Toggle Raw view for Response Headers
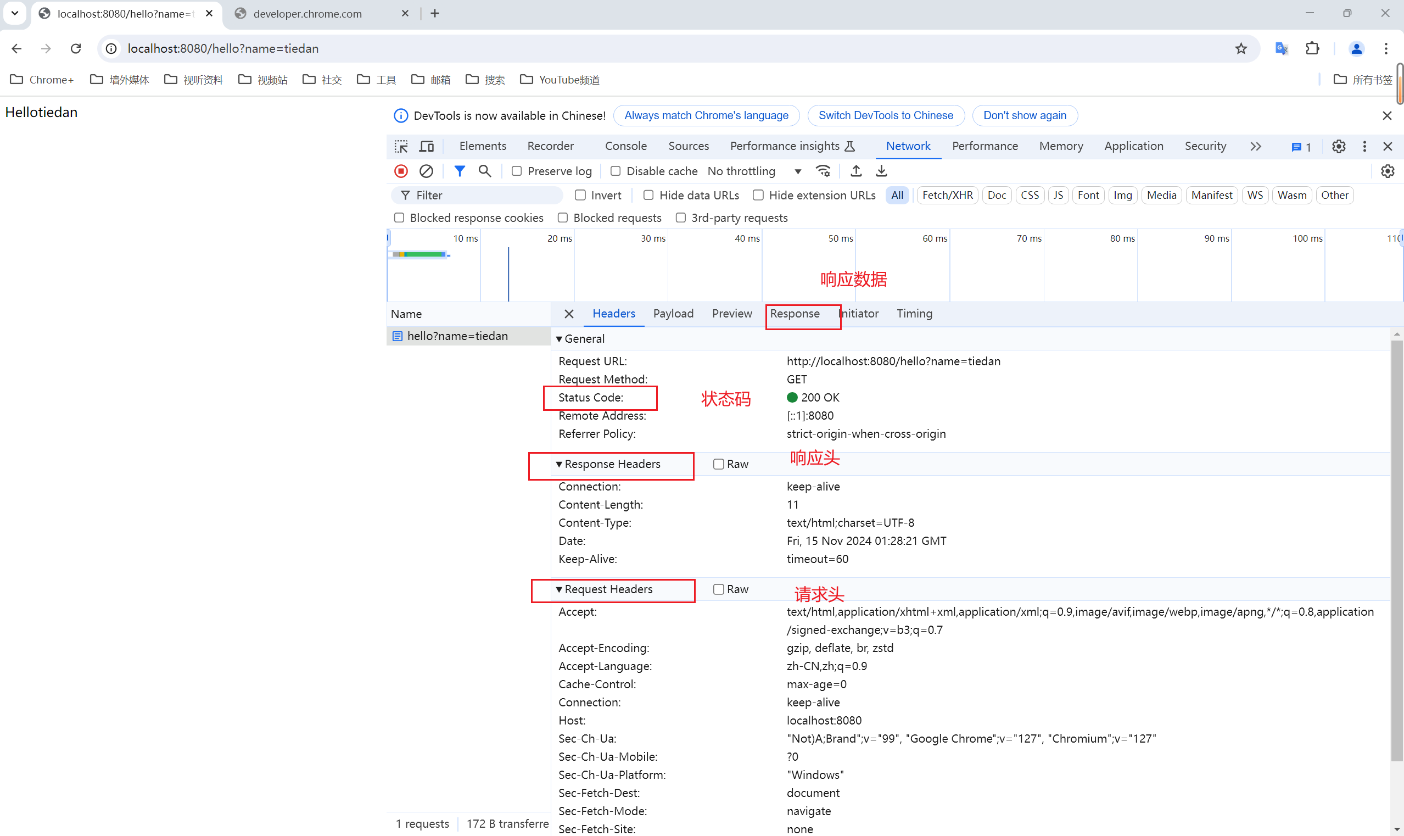1404x836 pixels. (x=719, y=464)
